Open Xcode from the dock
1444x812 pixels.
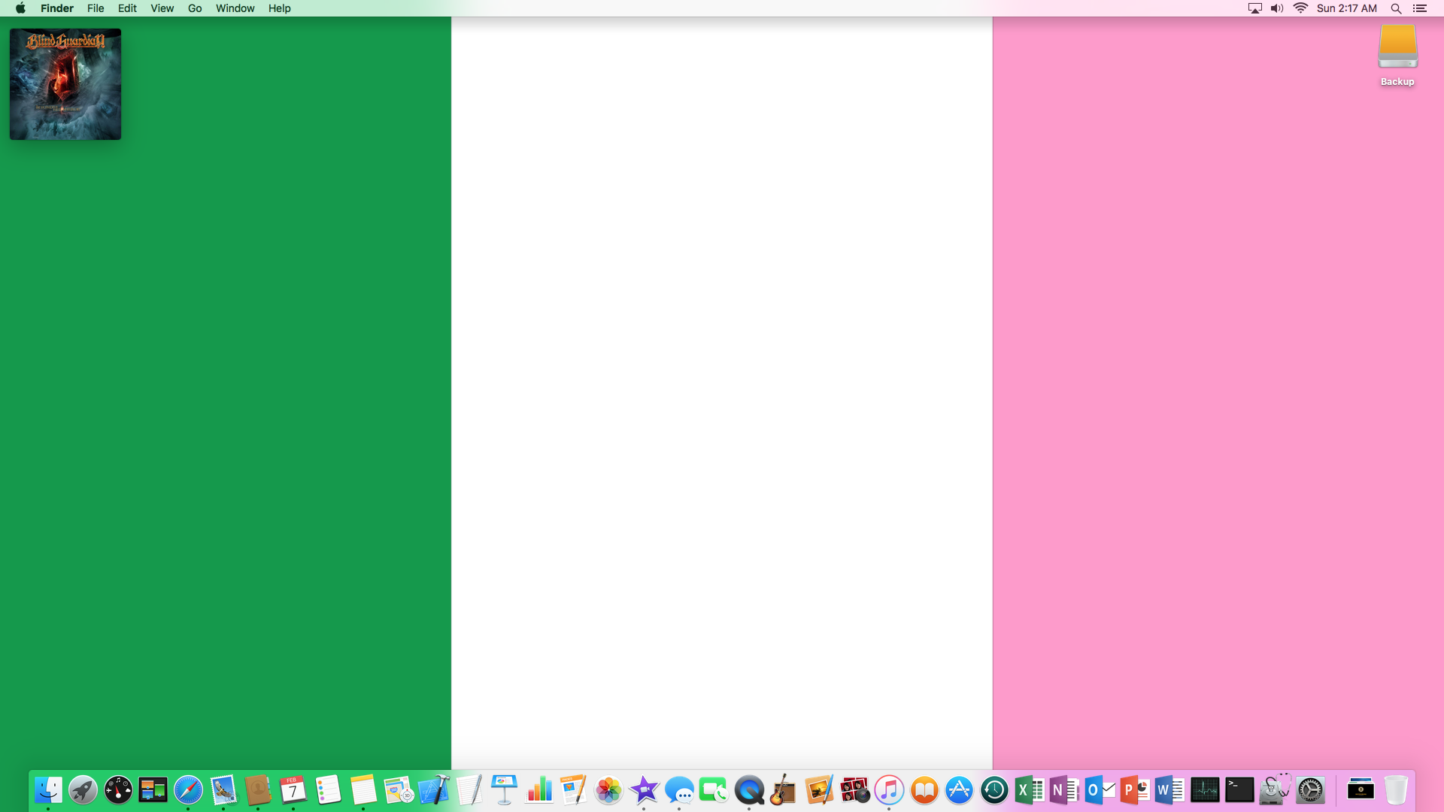point(434,790)
